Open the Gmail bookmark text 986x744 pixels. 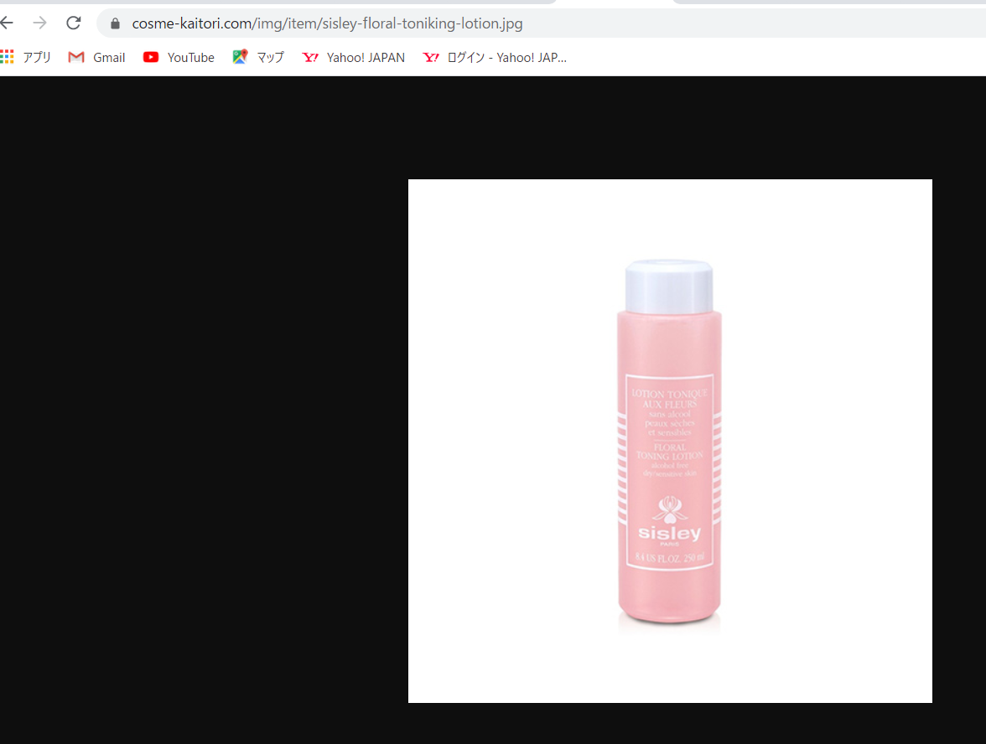point(109,57)
